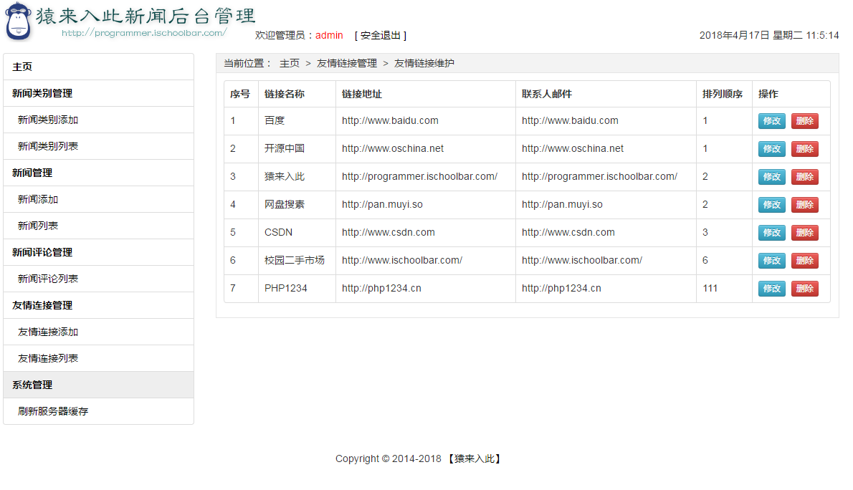Click 删除 for PHP1234 row
This screenshot has height=490, width=853.
pyautogui.click(x=804, y=289)
